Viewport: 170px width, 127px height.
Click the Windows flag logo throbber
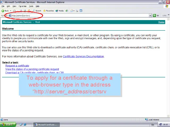point(167,6)
